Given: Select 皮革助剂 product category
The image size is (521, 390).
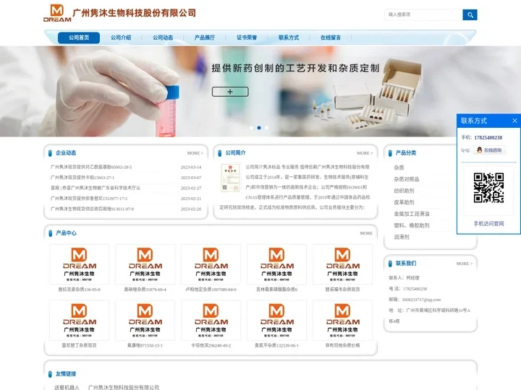Looking at the screenshot, I should (404, 202).
